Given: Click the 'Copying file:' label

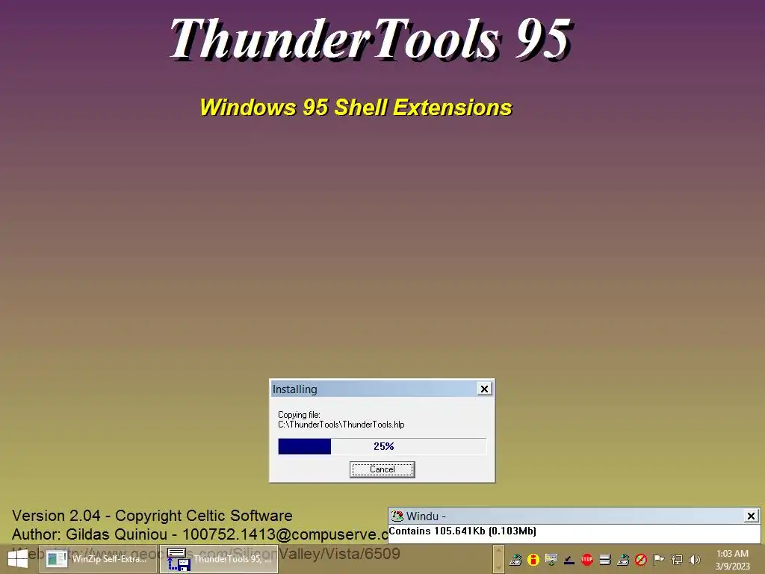Looking at the screenshot, I should (x=299, y=415).
